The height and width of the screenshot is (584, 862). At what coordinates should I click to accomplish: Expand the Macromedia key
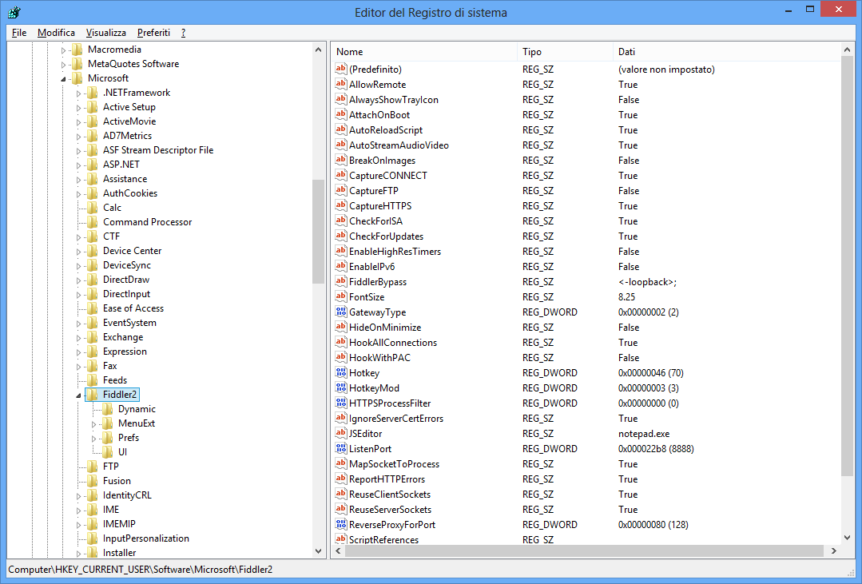[x=63, y=50]
